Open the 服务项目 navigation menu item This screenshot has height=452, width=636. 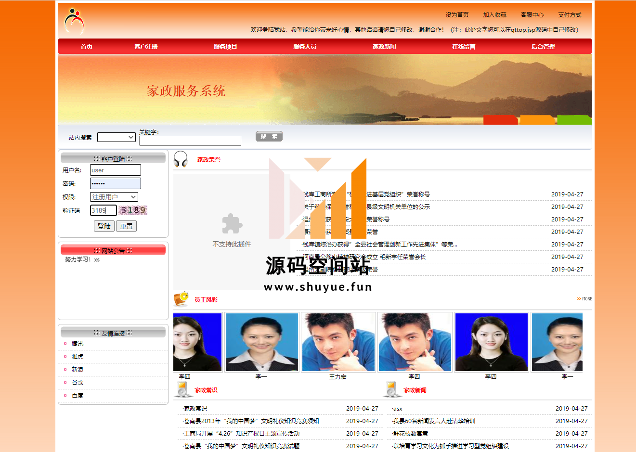click(x=225, y=47)
